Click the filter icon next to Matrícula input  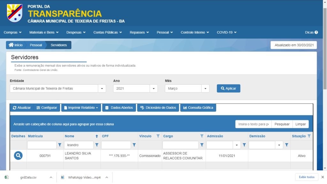[x=60, y=145]
